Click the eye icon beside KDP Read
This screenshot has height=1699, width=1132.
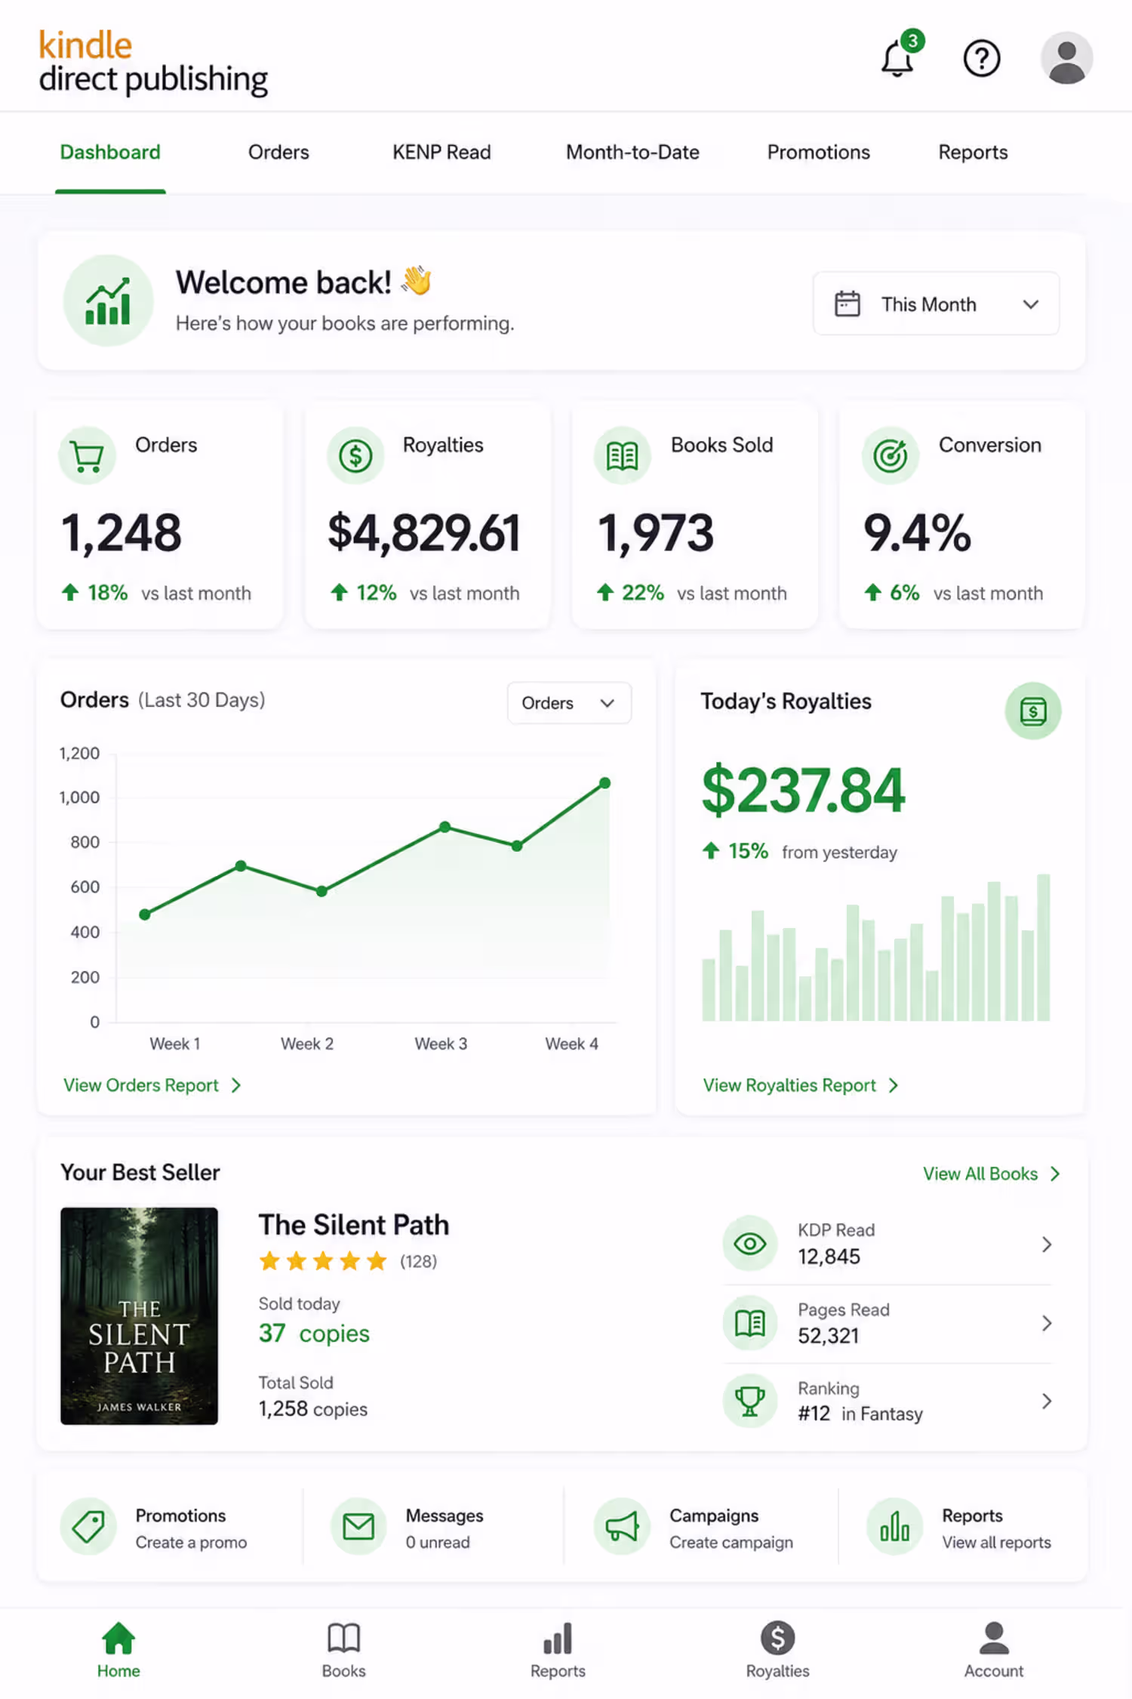click(750, 1244)
